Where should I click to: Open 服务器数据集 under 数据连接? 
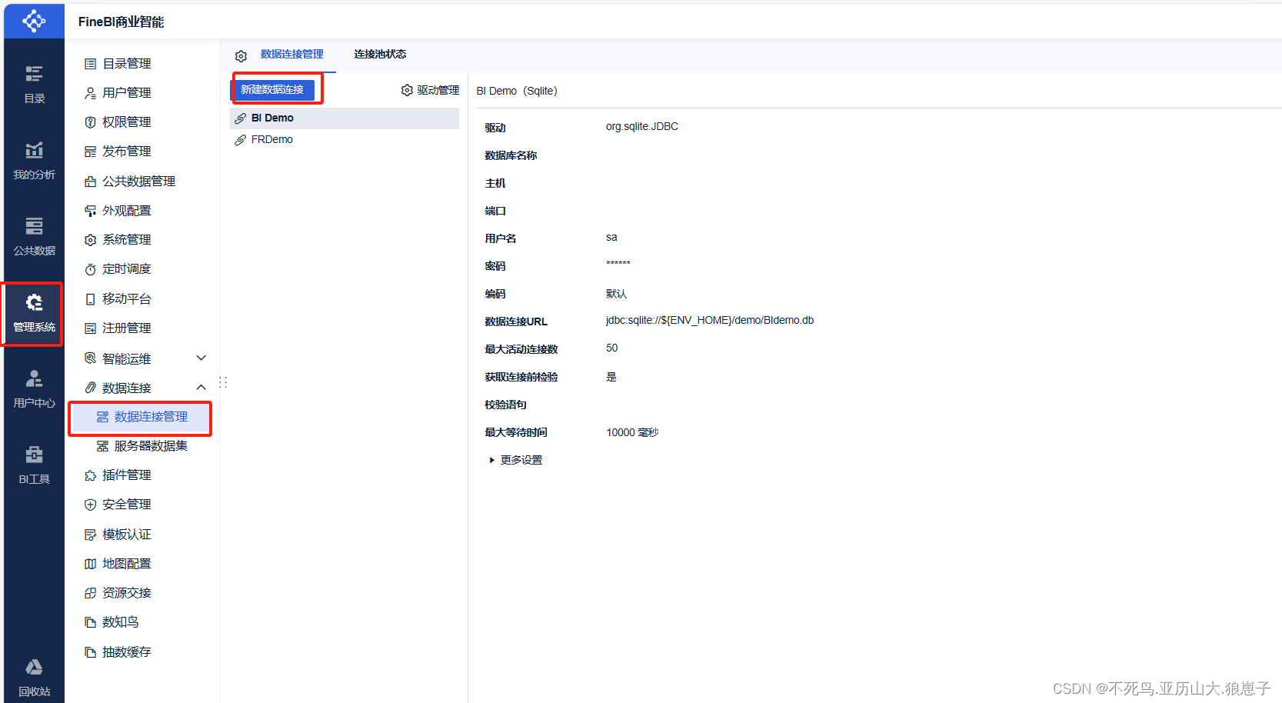(148, 445)
